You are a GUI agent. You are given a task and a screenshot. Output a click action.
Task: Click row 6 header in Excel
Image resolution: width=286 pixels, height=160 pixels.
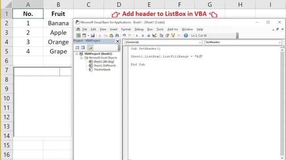tap(7, 61)
